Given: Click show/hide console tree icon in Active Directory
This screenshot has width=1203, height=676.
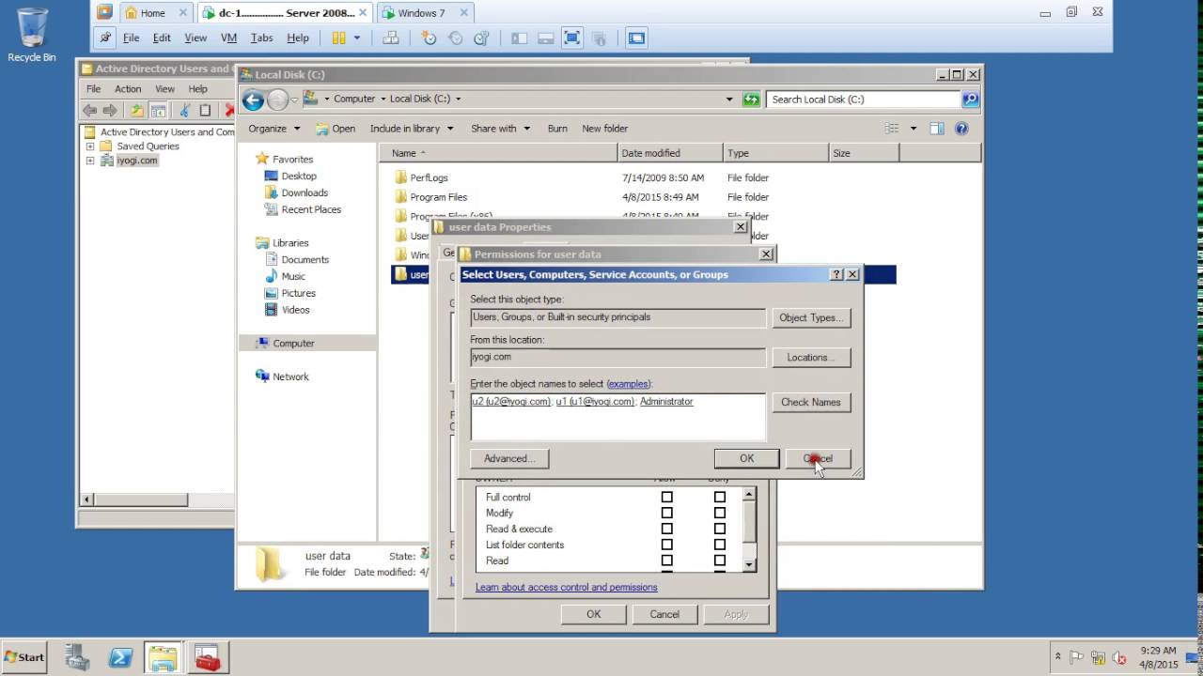Looking at the screenshot, I should pyautogui.click(x=159, y=111).
